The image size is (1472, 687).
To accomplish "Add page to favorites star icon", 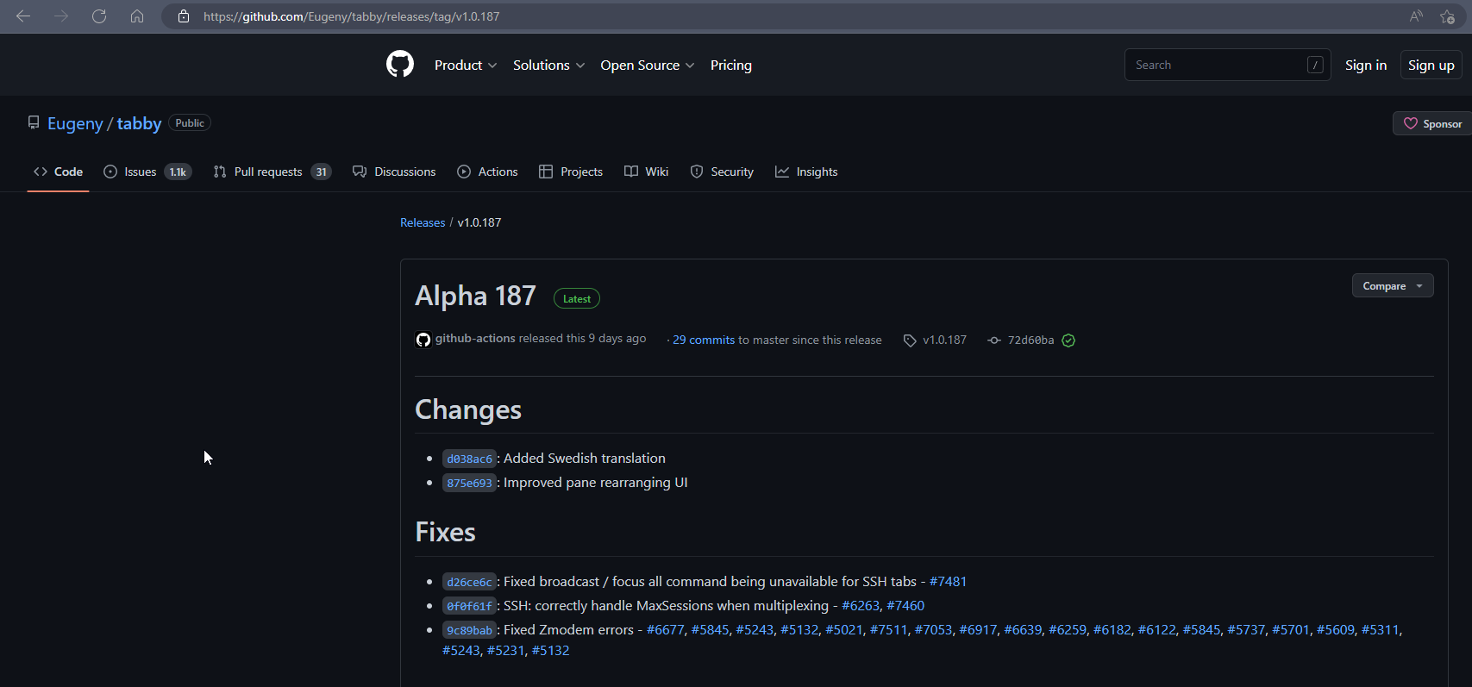I will [1448, 16].
